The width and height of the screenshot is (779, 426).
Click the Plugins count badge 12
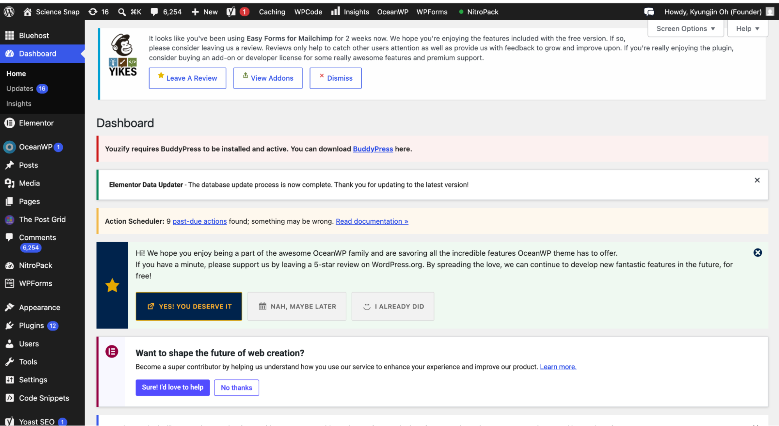tap(53, 326)
